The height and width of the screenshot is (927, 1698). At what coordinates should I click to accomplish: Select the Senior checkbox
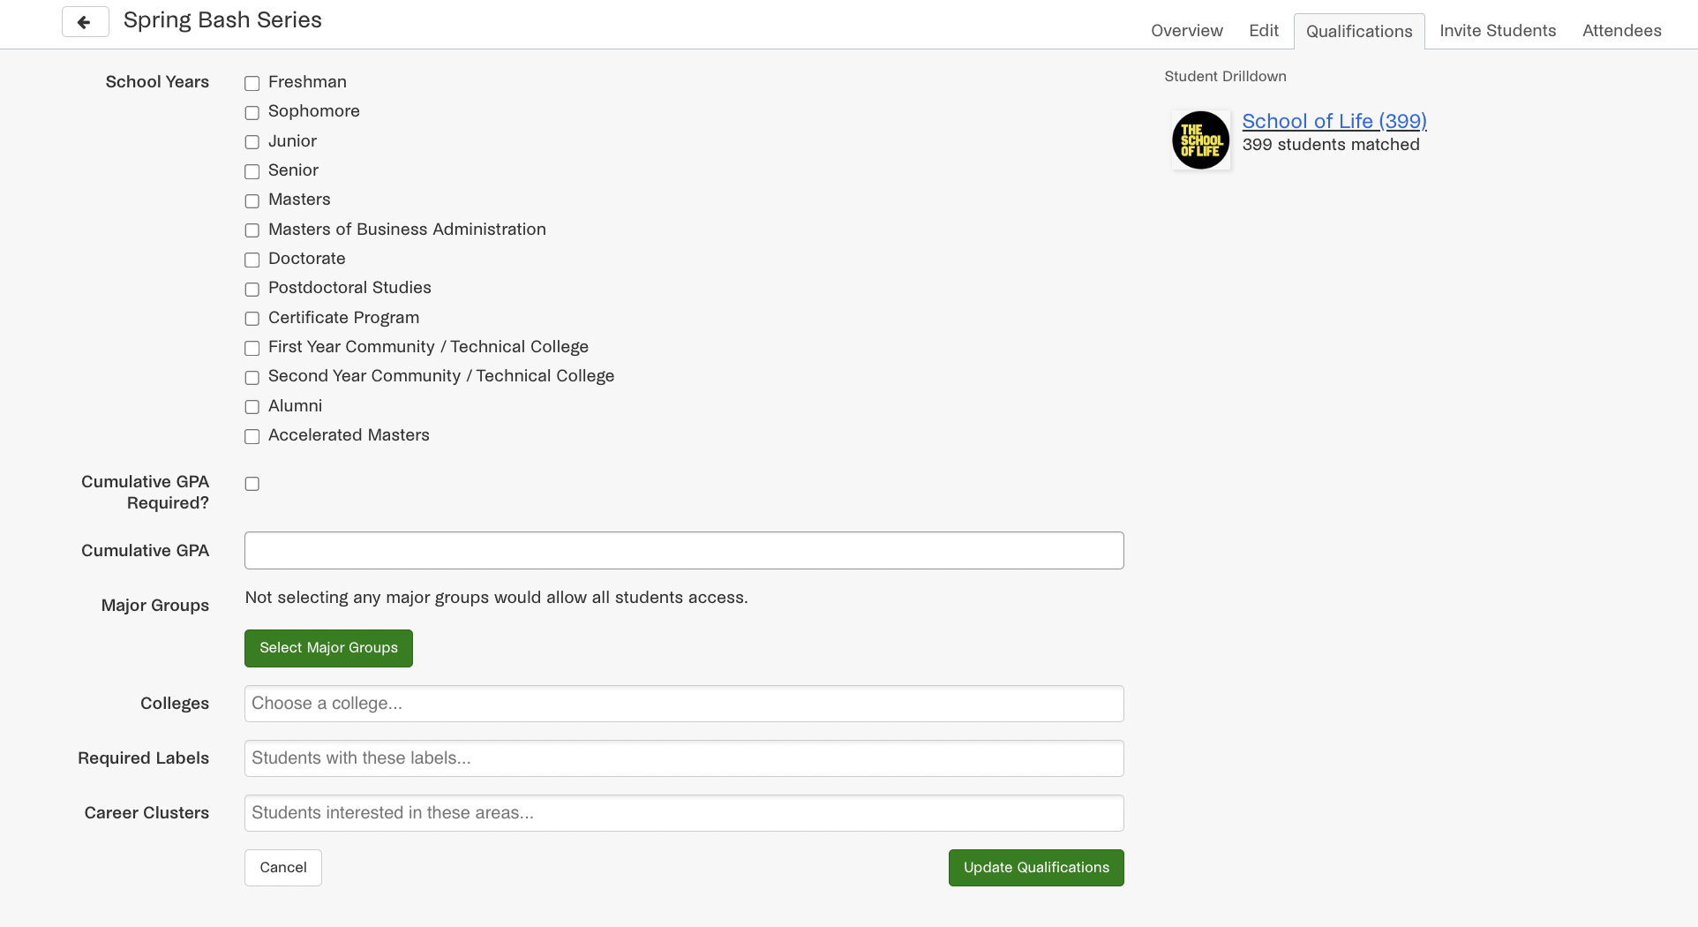tap(252, 171)
